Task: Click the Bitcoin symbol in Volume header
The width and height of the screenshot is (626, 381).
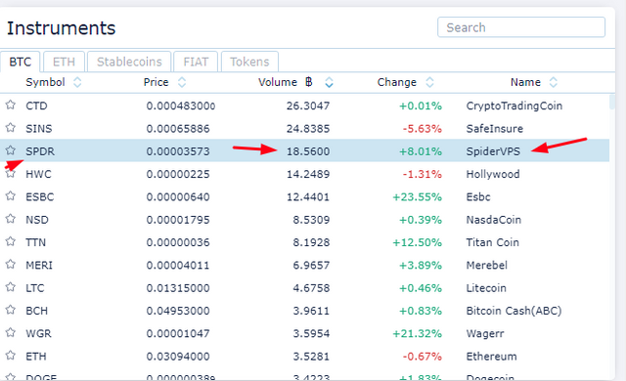Action: [309, 82]
